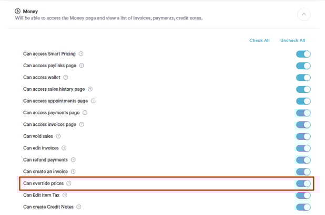
Task: Turn off Can void sales switch
Action: click(x=303, y=136)
